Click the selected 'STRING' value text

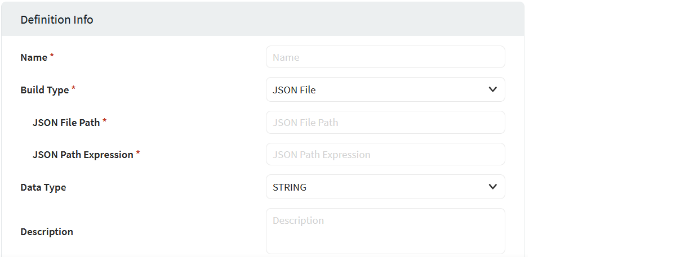[290, 187]
